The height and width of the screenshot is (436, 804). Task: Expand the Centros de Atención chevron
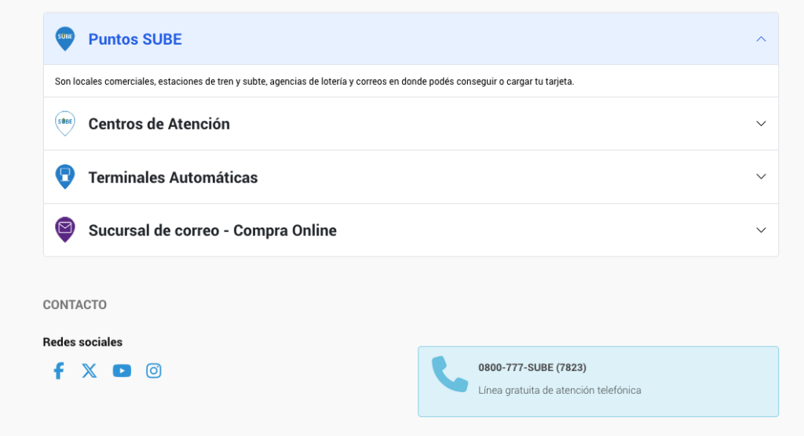(x=761, y=123)
